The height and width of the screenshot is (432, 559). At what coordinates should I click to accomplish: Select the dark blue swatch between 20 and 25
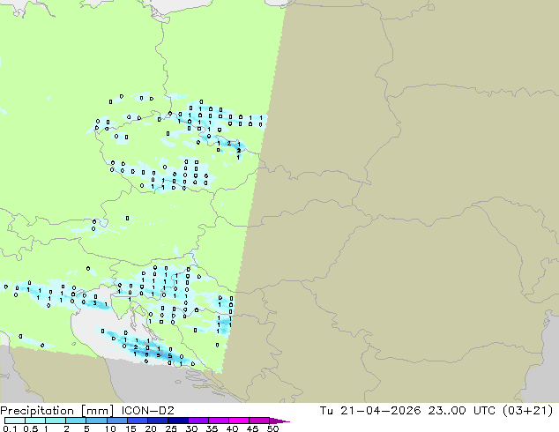[x=158, y=421]
